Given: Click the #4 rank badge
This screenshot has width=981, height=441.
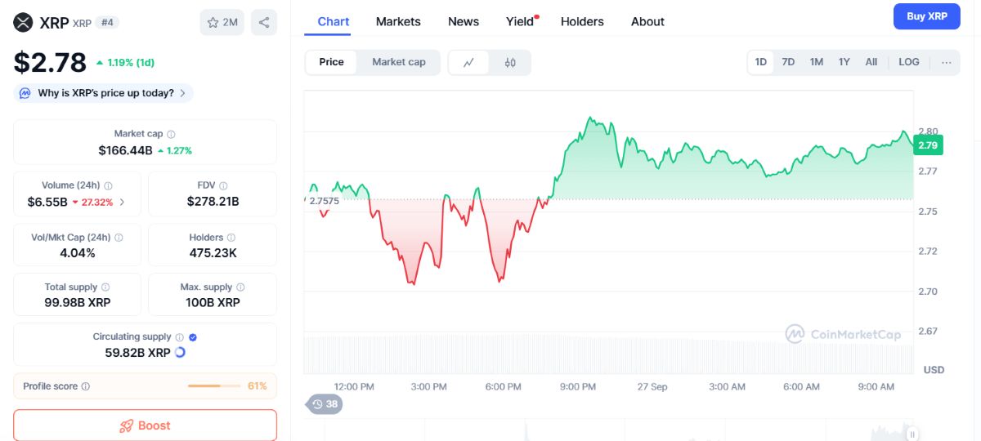Looking at the screenshot, I should pos(107,22).
